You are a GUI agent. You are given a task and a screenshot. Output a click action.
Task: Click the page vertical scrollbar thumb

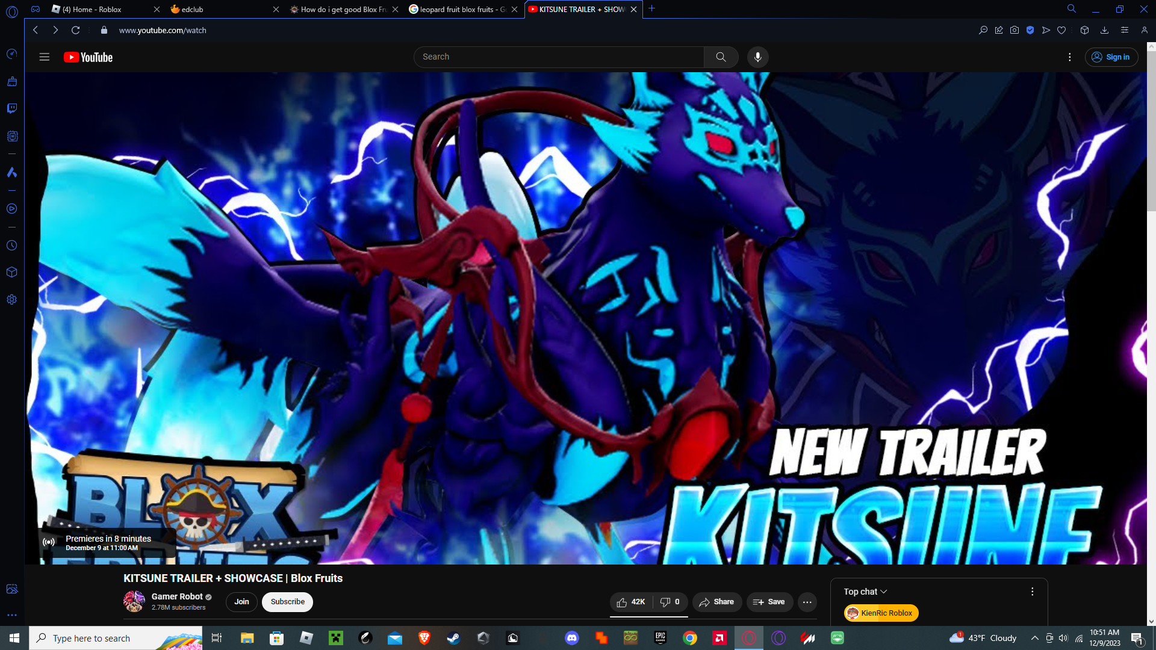(x=1151, y=129)
